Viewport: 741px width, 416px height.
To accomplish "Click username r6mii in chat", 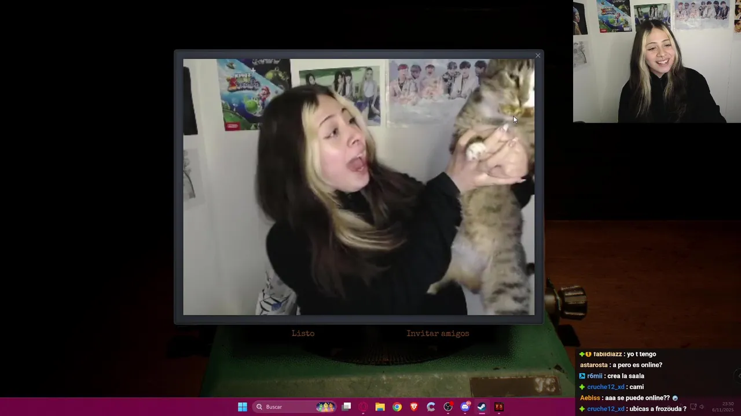I will pyautogui.click(x=595, y=376).
